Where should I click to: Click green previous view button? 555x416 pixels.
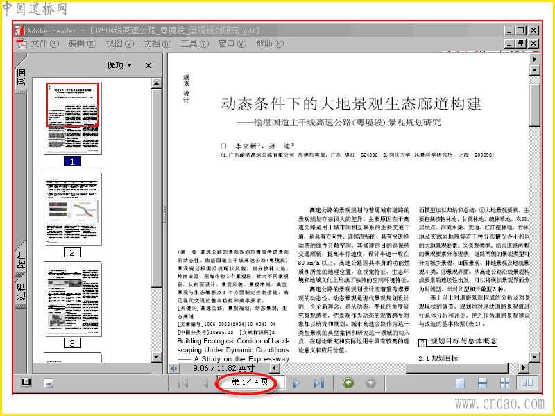348,383
